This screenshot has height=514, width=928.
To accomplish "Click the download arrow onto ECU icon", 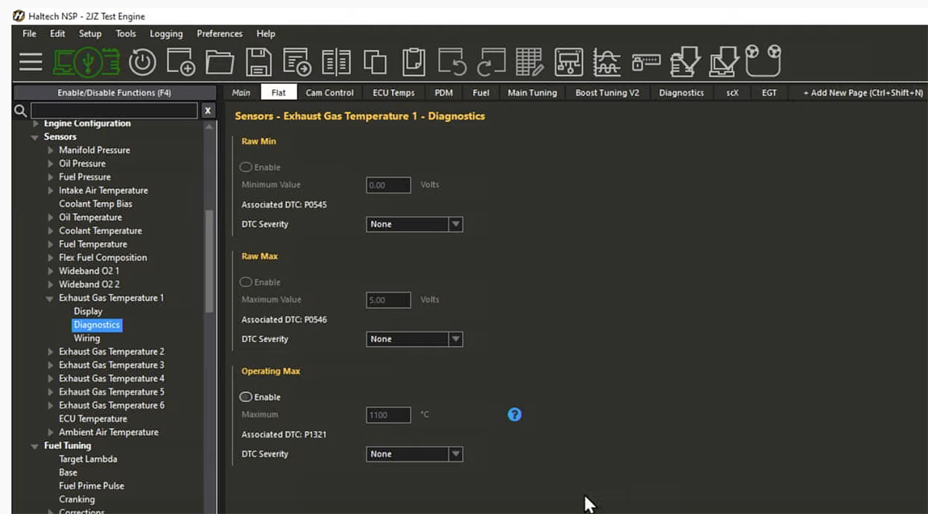I will tap(685, 62).
